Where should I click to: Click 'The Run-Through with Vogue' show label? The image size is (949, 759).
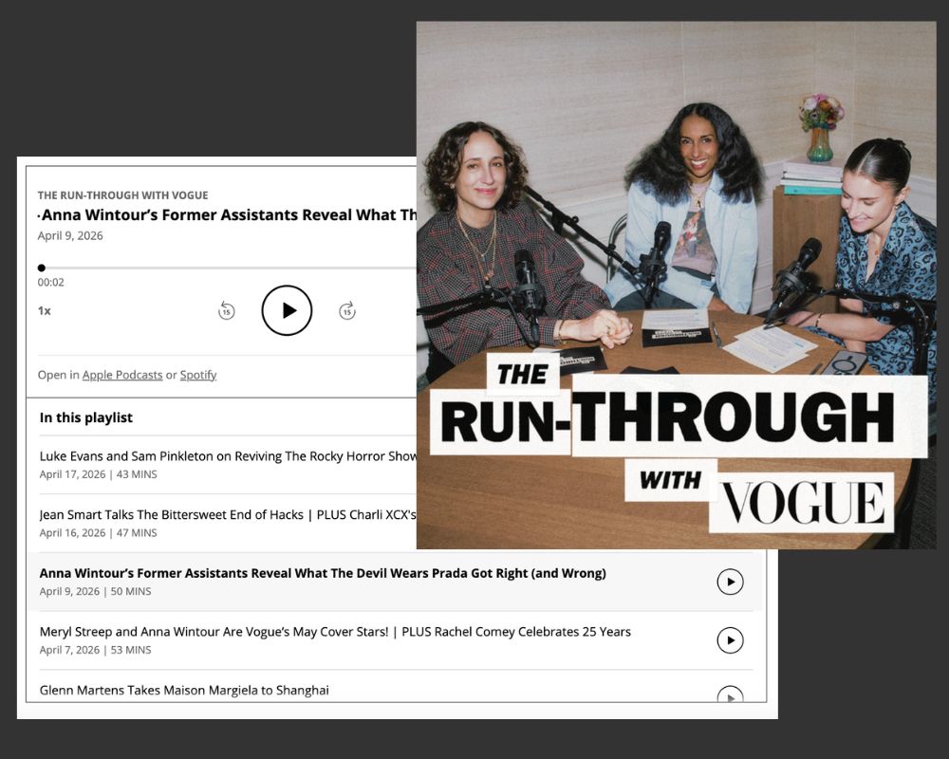point(122,195)
